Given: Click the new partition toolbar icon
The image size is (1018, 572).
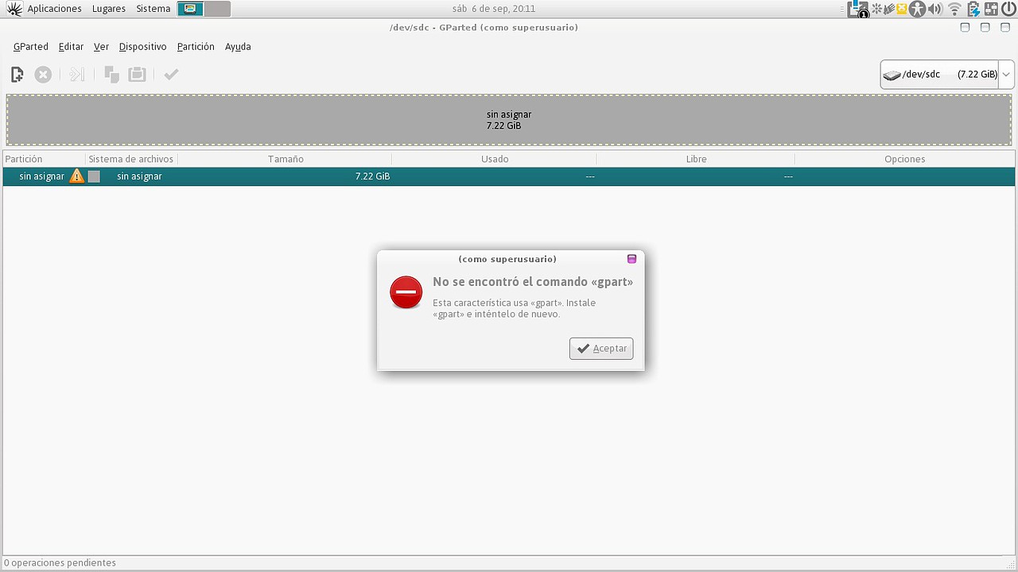Looking at the screenshot, I should pyautogui.click(x=17, y=75).
